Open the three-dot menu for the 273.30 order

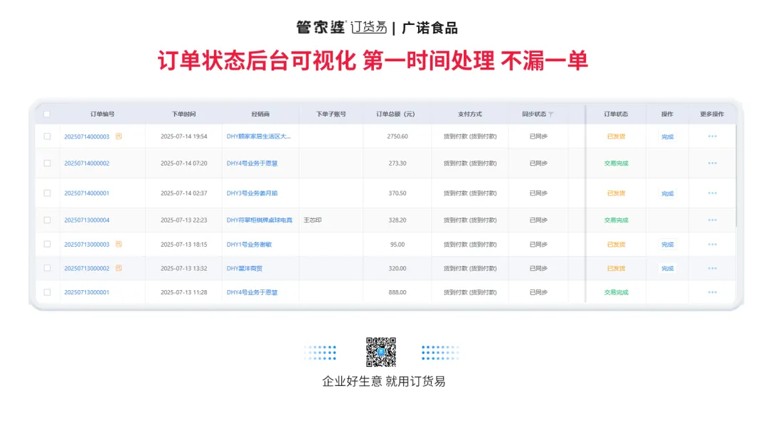712,163
